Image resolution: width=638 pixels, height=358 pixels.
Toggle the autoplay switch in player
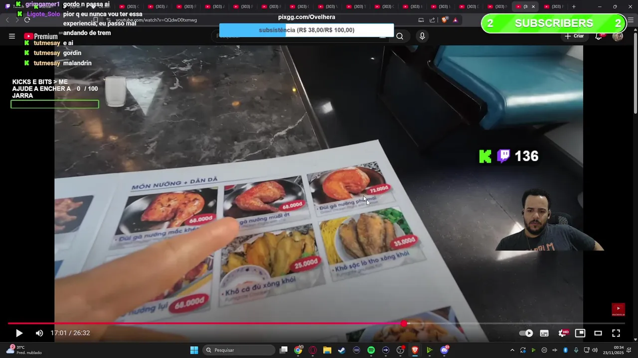(526, 333)
